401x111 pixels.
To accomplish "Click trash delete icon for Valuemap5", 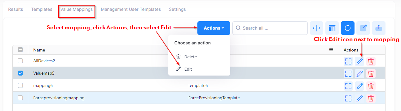I will (x=371, y=74).
